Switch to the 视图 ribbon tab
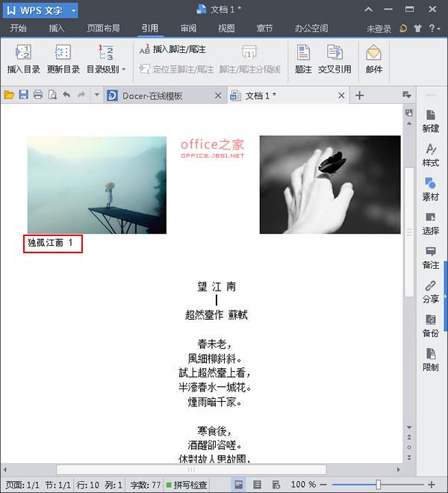Image resolution: width=448 pixels, height=493 pixels. 226,28
